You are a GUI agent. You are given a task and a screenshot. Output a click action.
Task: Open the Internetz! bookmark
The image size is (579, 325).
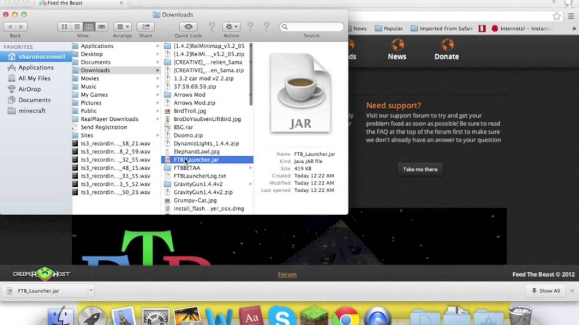[521, 28]
